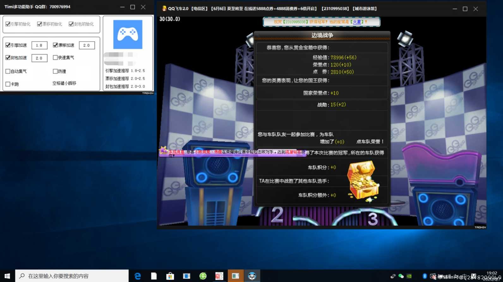
Task: Uncheck the 漂移加速 option
Action: coord(55,45)
